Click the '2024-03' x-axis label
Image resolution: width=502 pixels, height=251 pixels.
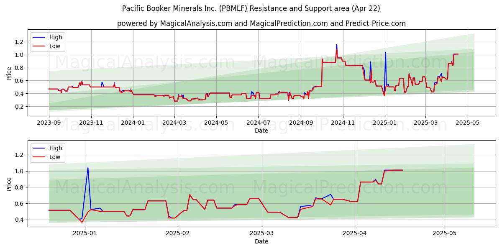point(174,123)
